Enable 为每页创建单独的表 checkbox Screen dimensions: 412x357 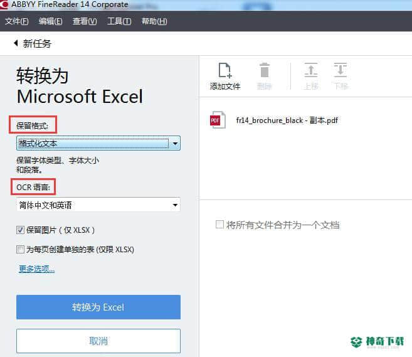pyautogui.click(x=20, y=249)
